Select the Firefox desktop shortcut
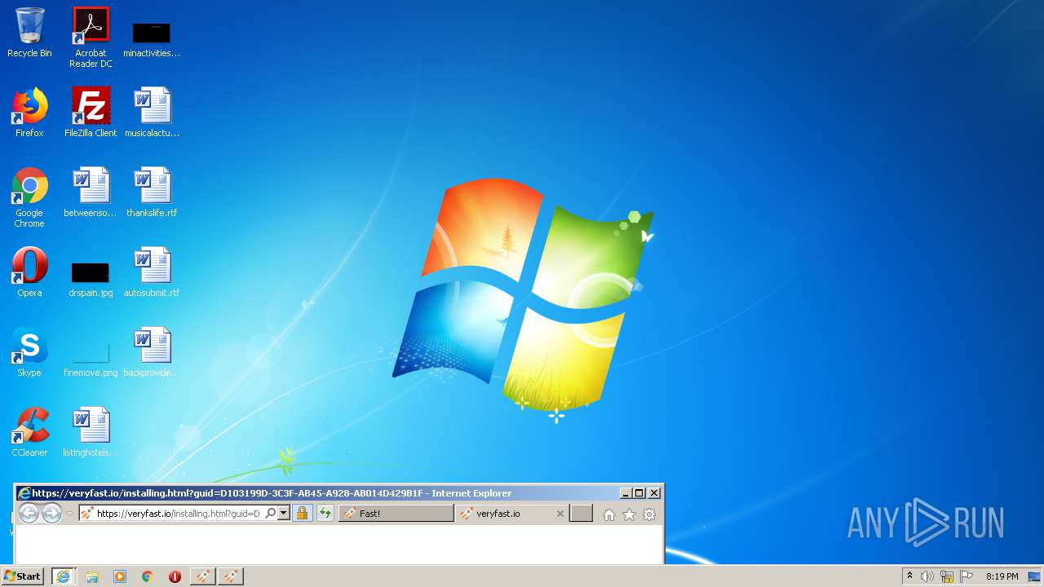Screen dimensions: 1044x587 (x=29, y=113)
